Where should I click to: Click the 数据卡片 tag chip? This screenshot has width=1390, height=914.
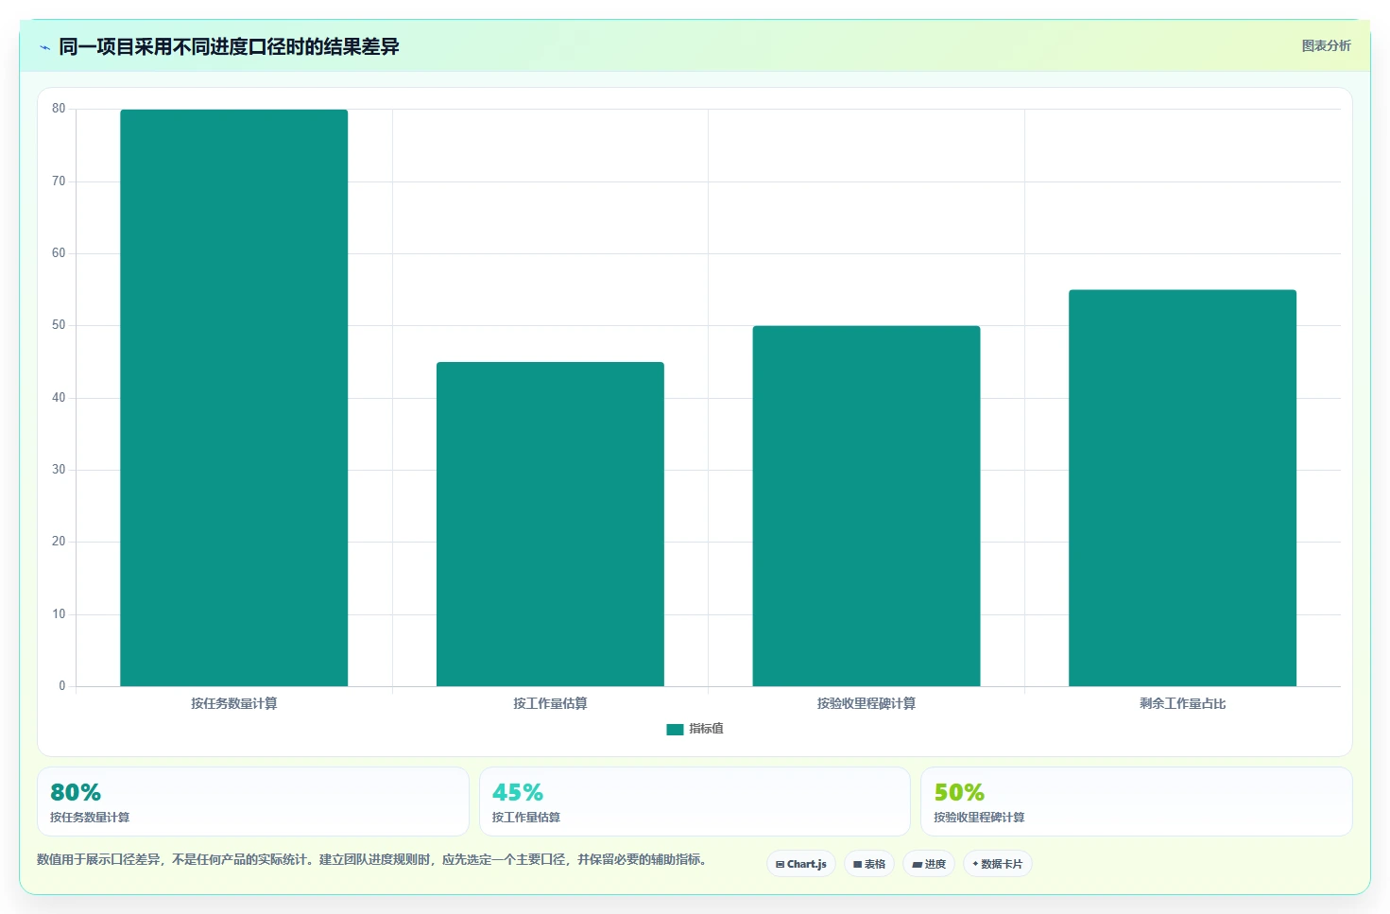pyautogui.click(x=997, y=864)
